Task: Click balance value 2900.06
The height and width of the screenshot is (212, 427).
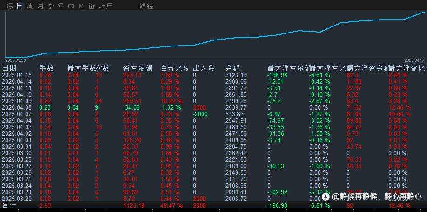Action: (236, 81)
